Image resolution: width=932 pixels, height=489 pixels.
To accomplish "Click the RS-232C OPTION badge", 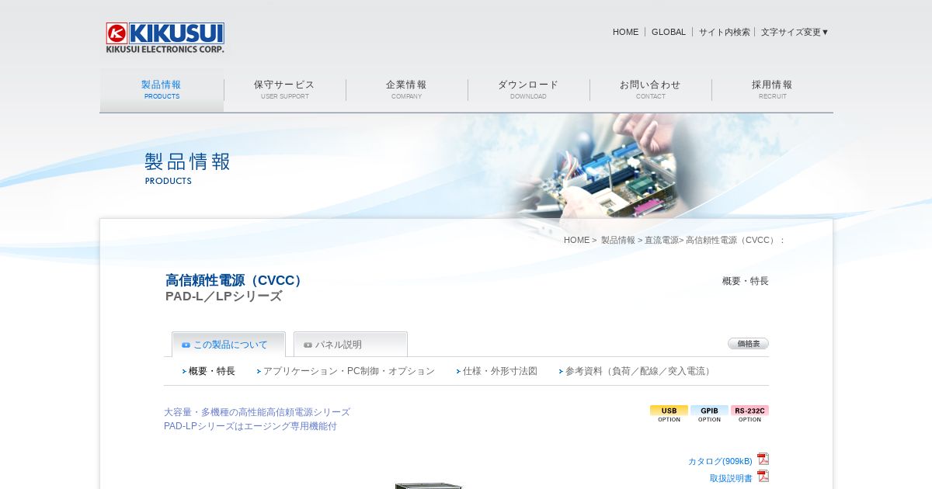I will tap(749, 414).
